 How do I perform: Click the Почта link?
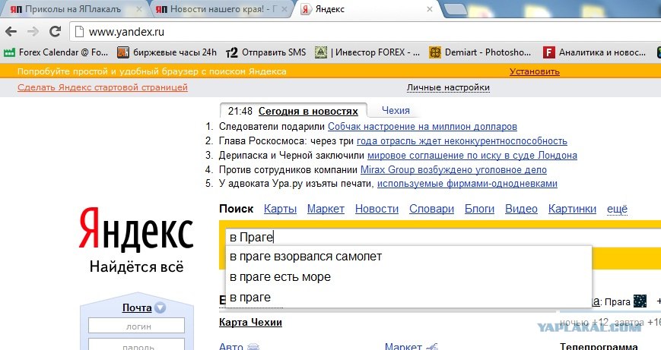click(137, 307)
